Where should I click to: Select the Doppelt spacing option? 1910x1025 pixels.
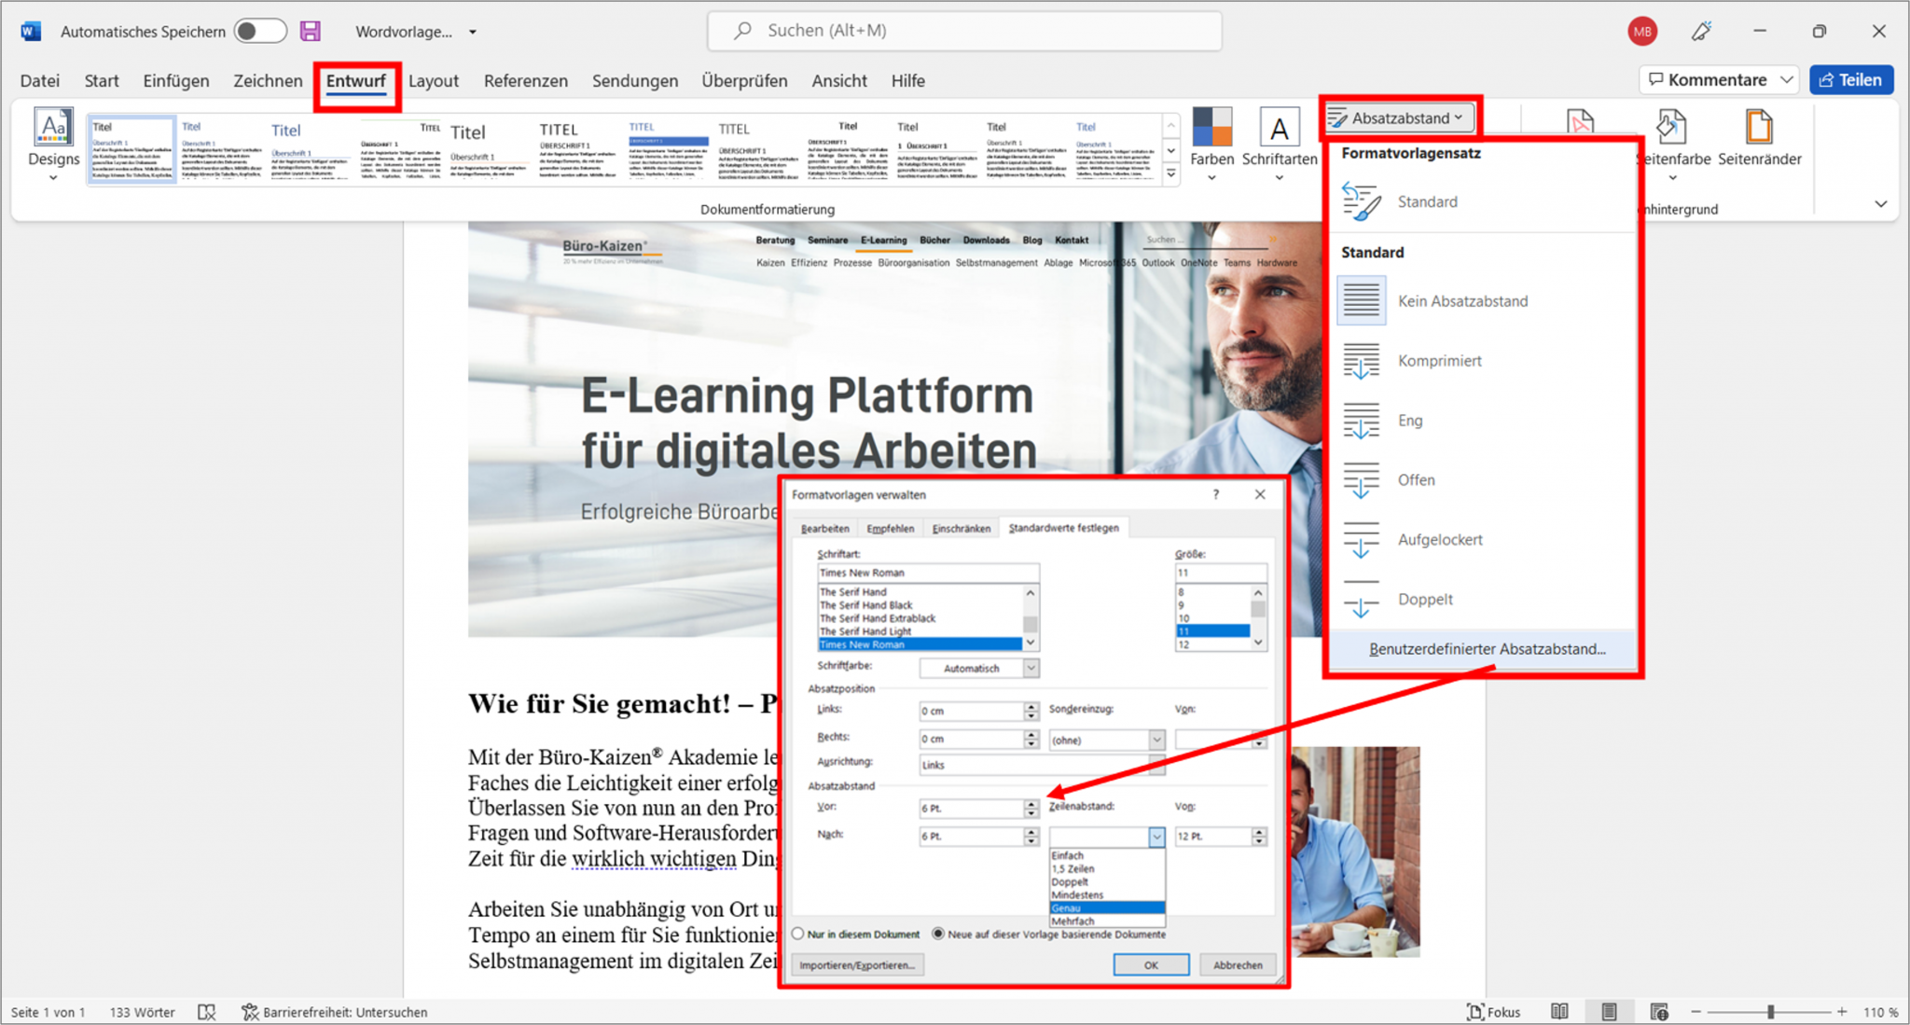[1425, 599]
